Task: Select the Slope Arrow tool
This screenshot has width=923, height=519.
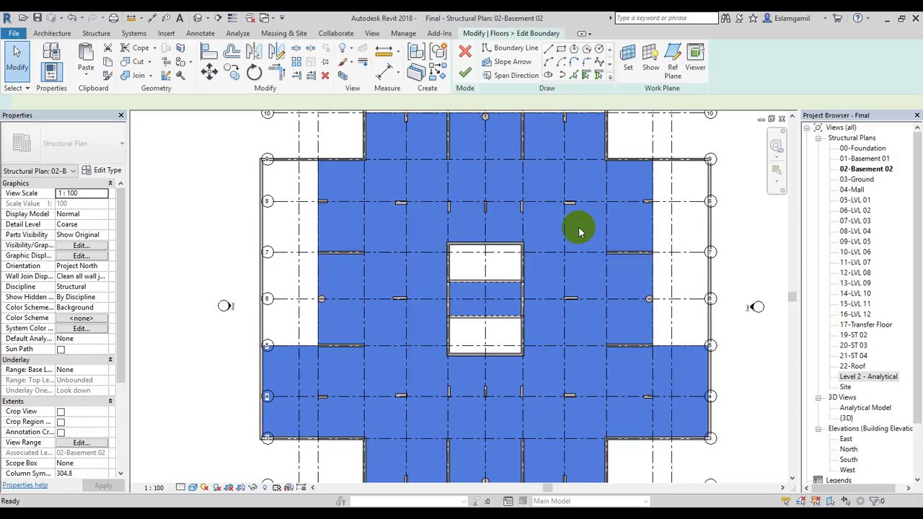Action: [505, 62]
